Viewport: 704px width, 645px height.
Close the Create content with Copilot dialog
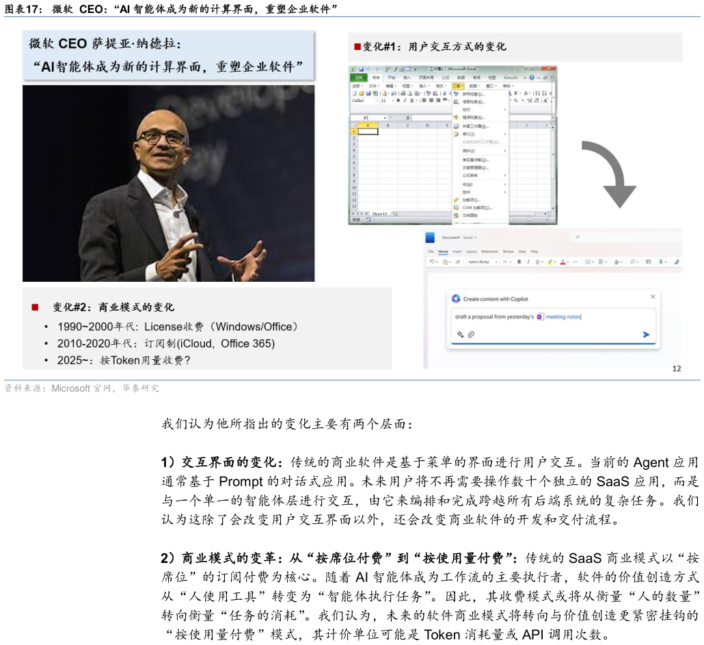tap(653, 297)
